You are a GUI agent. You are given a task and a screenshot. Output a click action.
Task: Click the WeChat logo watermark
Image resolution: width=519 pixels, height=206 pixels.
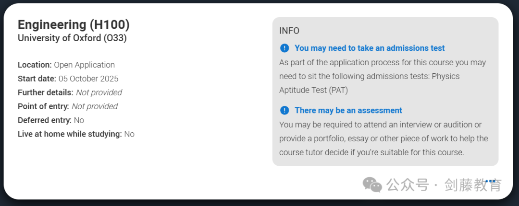tap(372, 184)
